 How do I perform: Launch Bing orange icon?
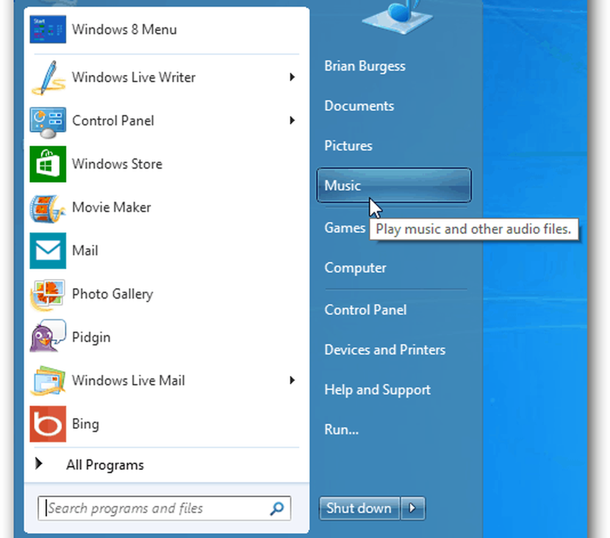[48, 424]
